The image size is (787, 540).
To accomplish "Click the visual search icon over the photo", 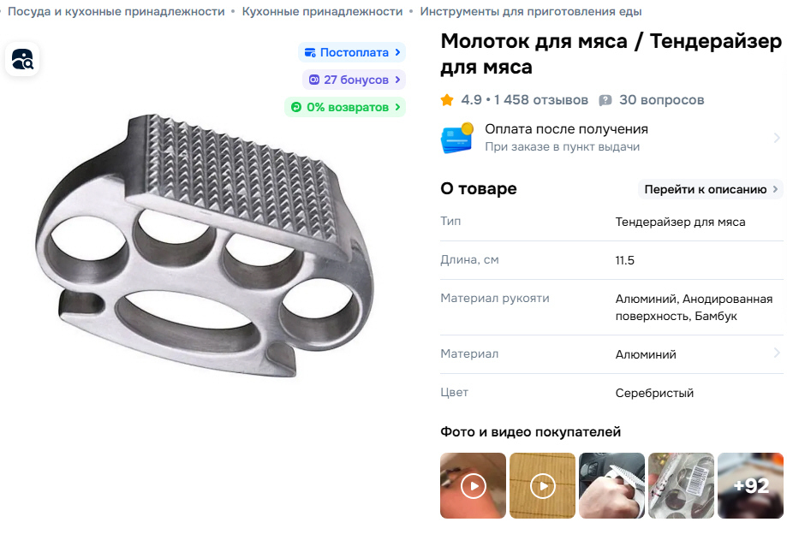I will click(22, 59).
